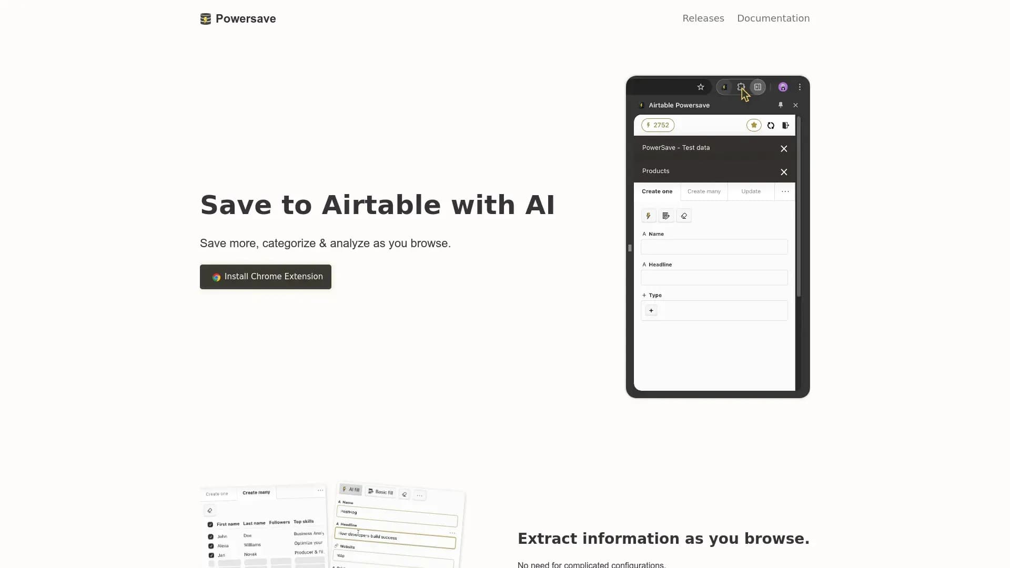Switch to Create many tab beside Update

pyautogui.click(x=704, y=191)
